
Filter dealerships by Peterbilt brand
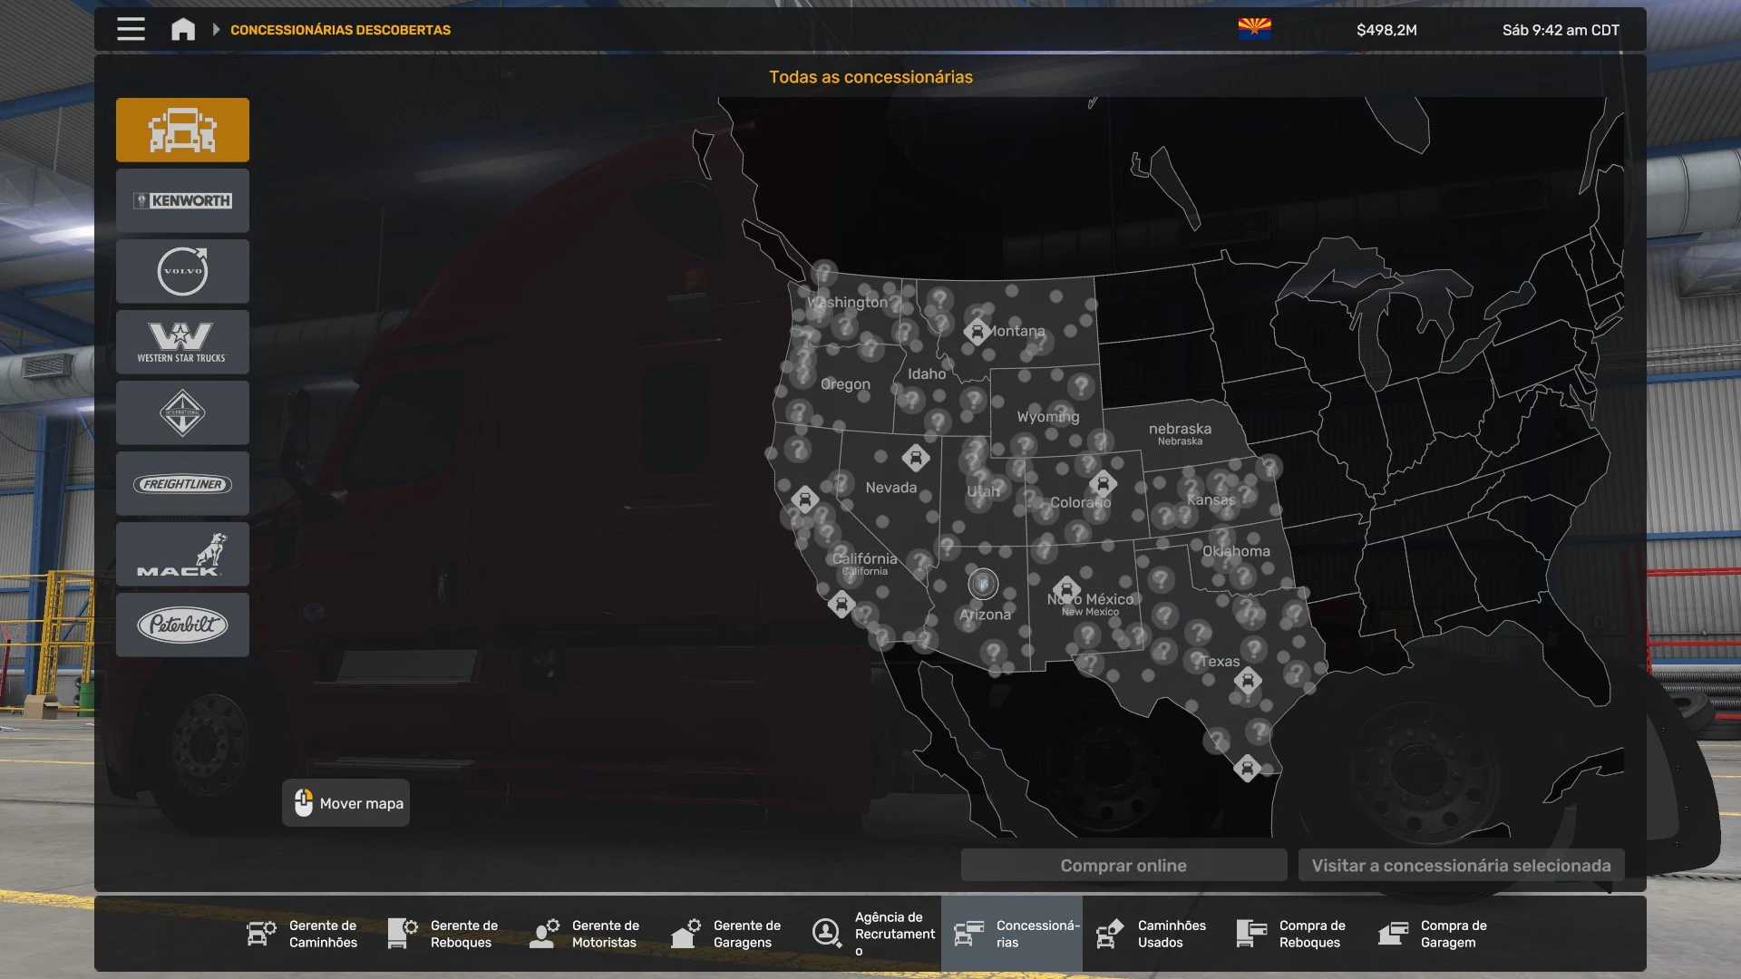pos(182,625)
